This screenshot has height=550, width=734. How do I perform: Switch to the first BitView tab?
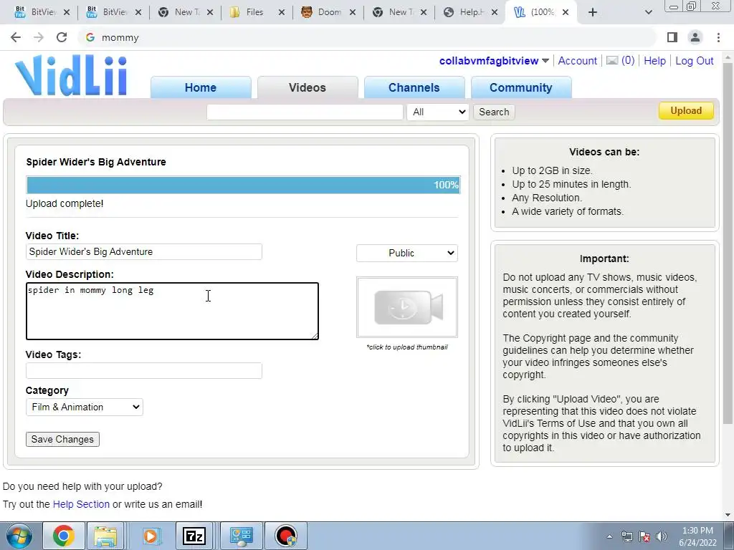click(x=42, y=12)
